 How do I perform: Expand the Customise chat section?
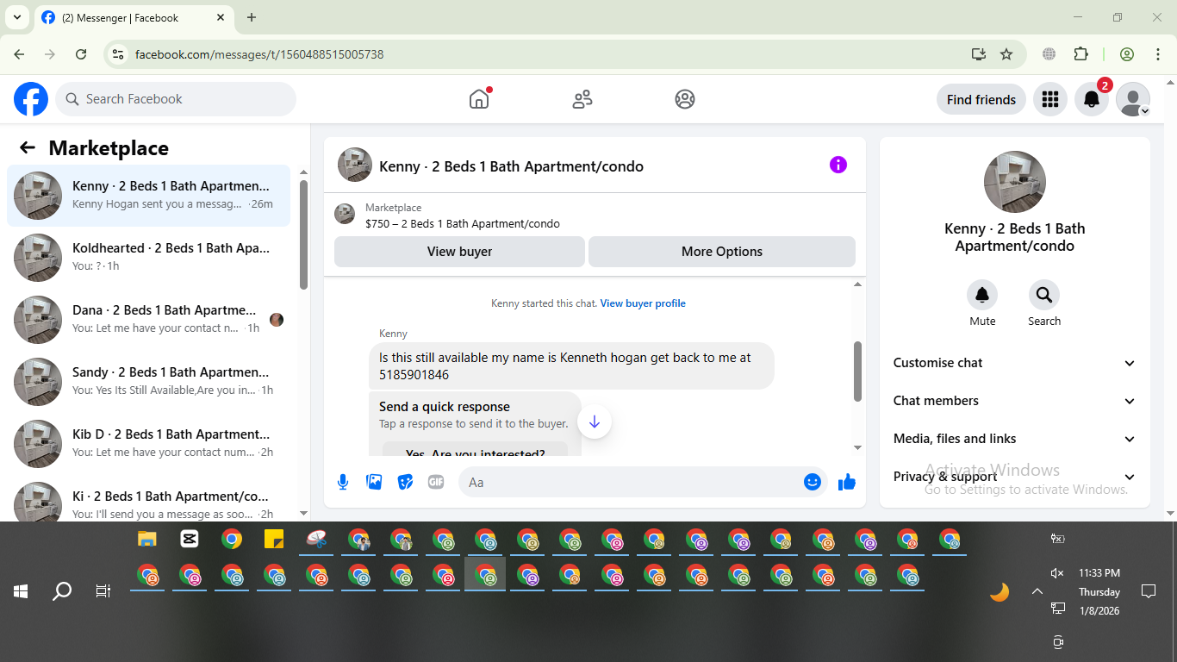click(1015, 363)
